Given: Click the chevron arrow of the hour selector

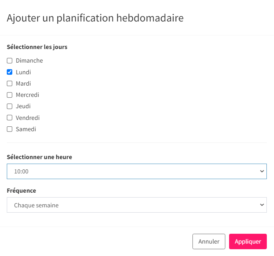Looking at the screenshot, I should [262, 171].
